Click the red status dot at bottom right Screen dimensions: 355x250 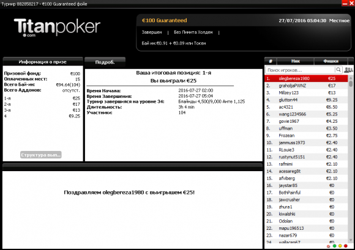[346, 246]
